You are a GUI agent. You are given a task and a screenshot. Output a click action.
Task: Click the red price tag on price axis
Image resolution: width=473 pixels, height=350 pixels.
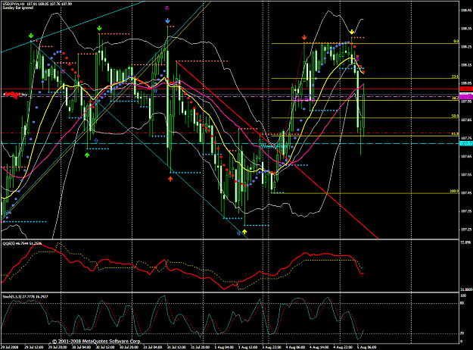point(466,89)
